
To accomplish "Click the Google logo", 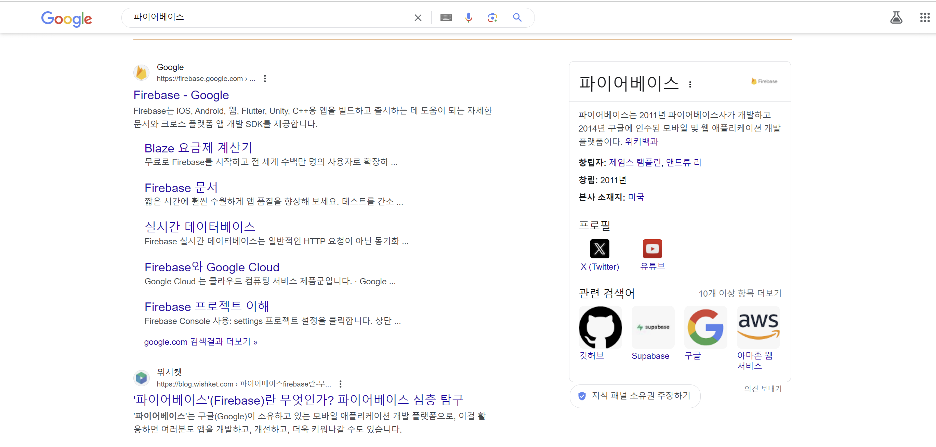I will pos(66,18).
